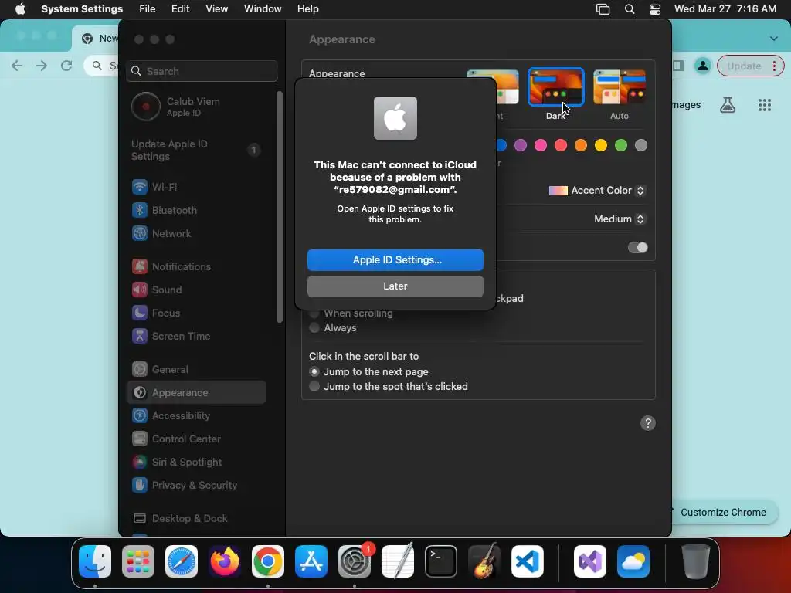Open Focus settings in sidebar
This screenshot has width=791, height=593.
coord(197,313)
